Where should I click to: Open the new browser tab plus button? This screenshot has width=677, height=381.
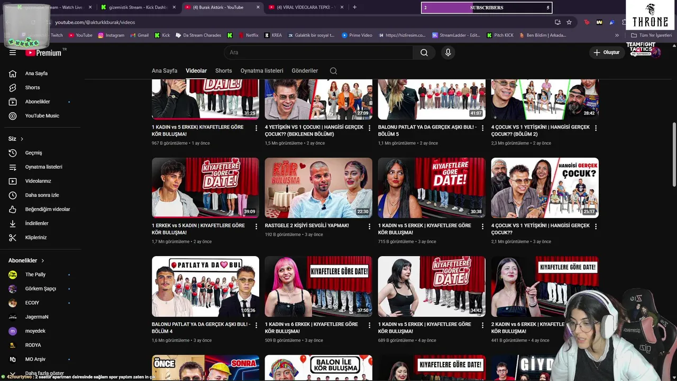coord(354,7)
